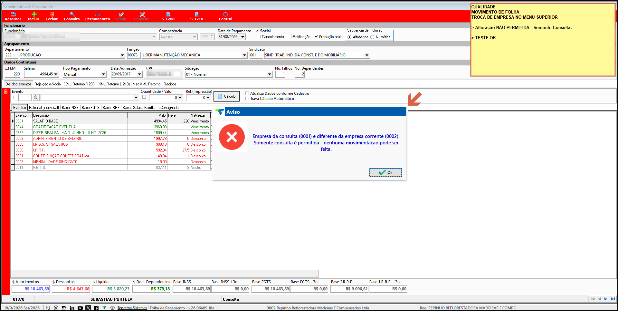The height and width of the screenshot is (311, 618).
Task: Go to last record arrow
Action: pyautogui.click(x=613, y=299)
